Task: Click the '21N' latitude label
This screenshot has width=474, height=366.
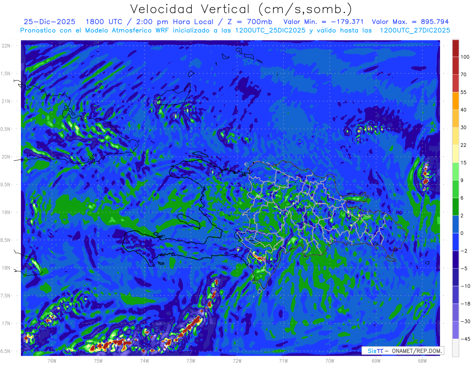Action: click(x=6, y=101)
